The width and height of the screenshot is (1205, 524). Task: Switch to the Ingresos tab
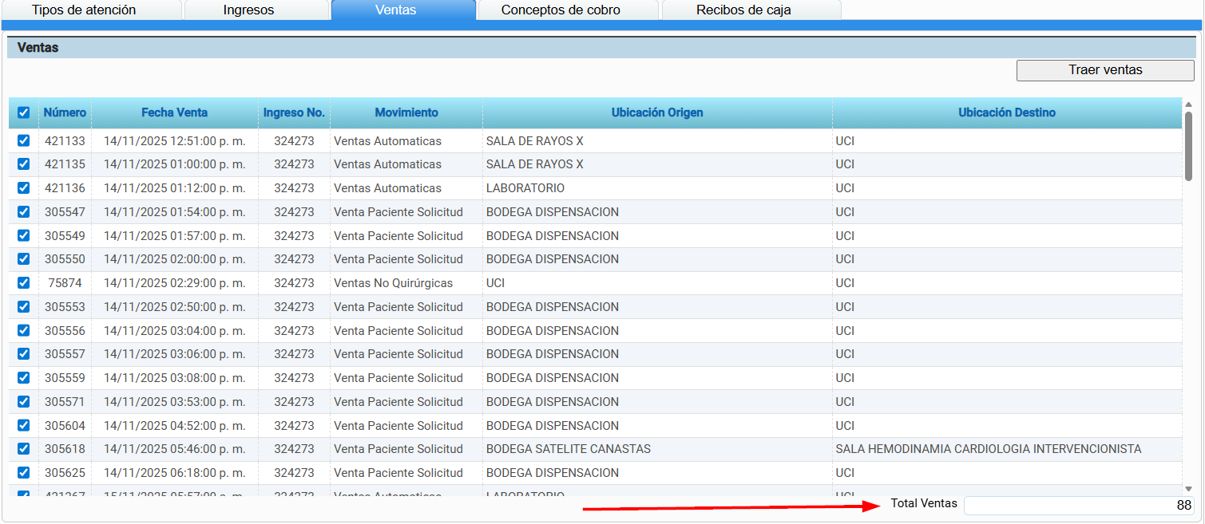pyautogui.click(x=248, y=10)
